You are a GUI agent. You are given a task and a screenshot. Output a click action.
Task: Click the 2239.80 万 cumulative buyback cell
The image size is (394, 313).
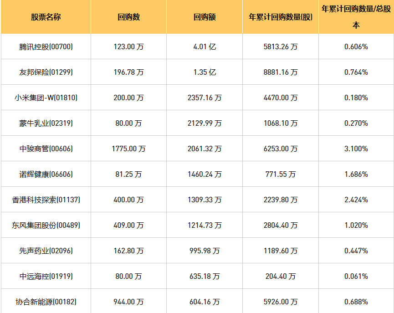[281, 200]
